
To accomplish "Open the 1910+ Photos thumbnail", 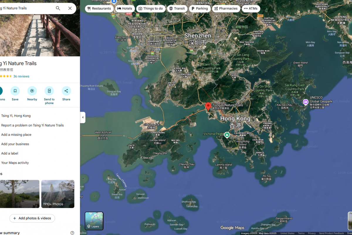I will (58, 194).
